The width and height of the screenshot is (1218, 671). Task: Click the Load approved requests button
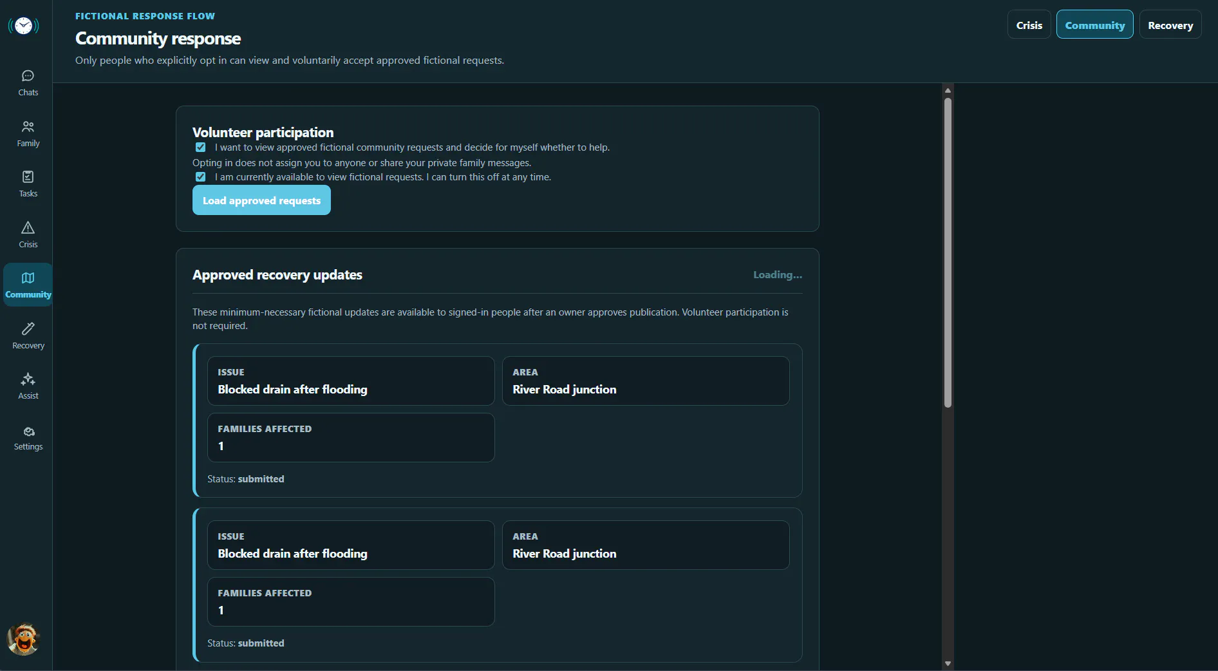click(261, 200)
